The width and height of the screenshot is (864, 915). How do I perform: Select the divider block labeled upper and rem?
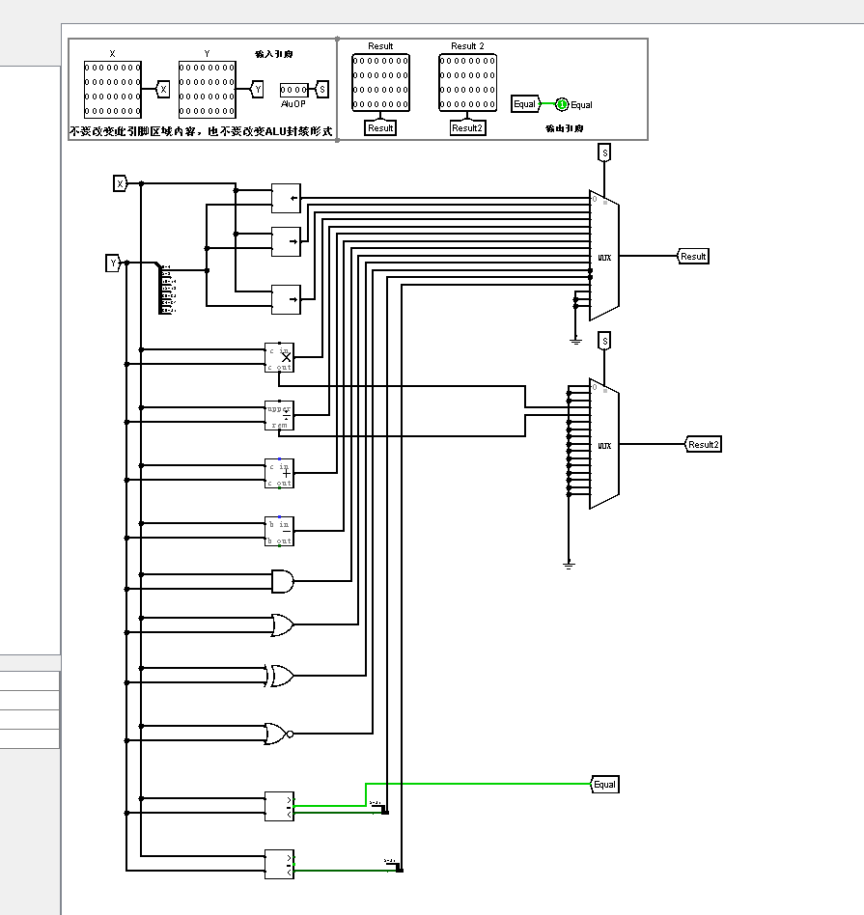279,415
